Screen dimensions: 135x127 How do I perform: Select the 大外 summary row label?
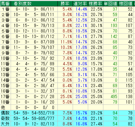5,124
